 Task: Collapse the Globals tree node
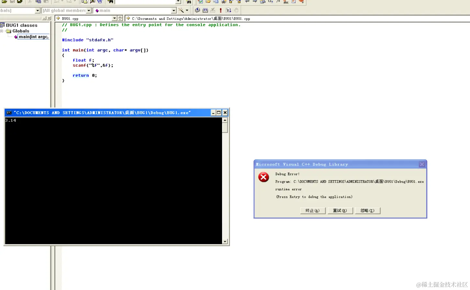[x=2, y=31]
